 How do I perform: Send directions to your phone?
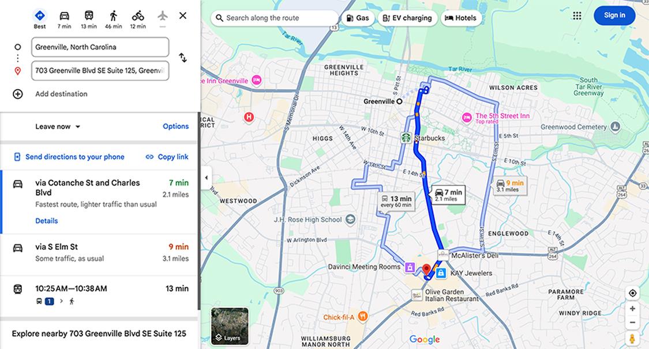coord(69,157)
